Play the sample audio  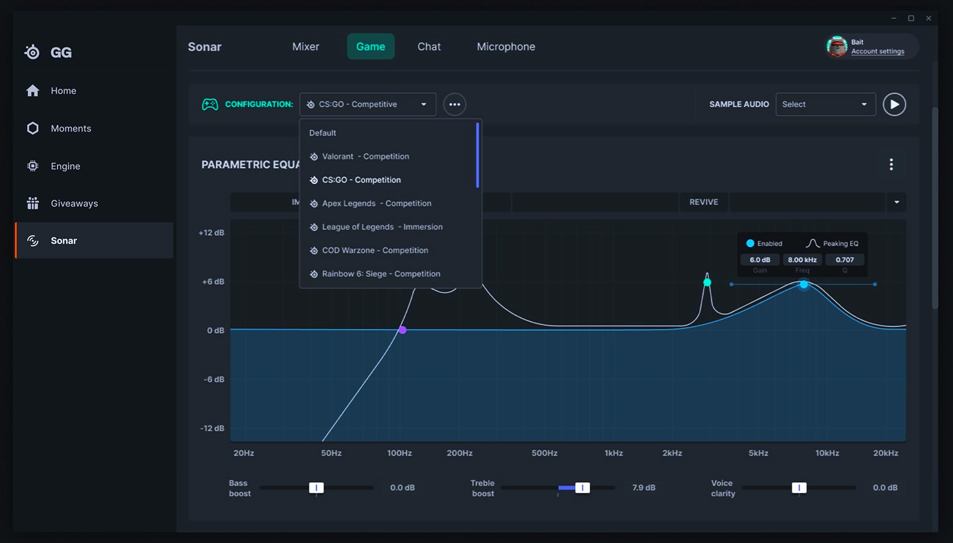[894, 104]
